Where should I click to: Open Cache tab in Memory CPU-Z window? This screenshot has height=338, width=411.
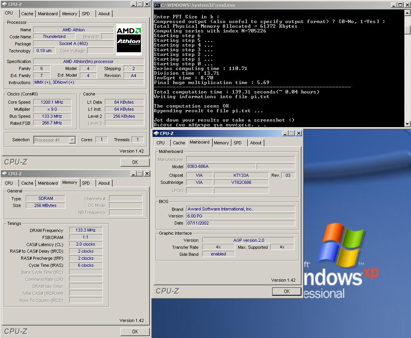coord(27,183)
